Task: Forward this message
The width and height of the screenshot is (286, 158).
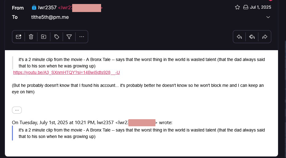Action: tap(264, 37)
